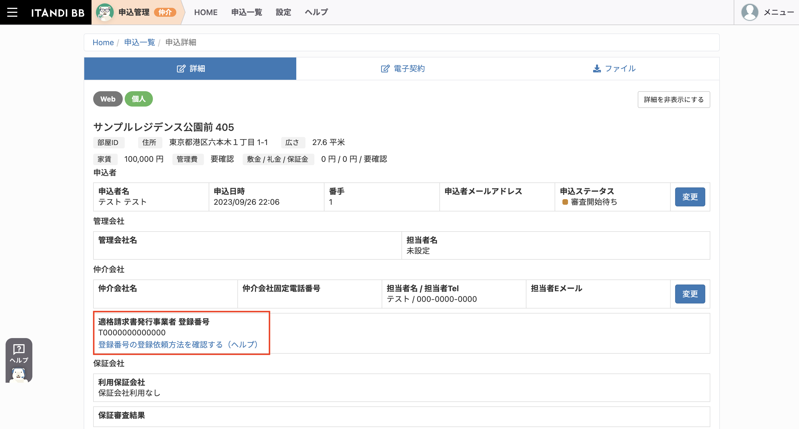Click the 仲介会社固定電話番号 cell

pyautogui.click(x=310, y=294)
